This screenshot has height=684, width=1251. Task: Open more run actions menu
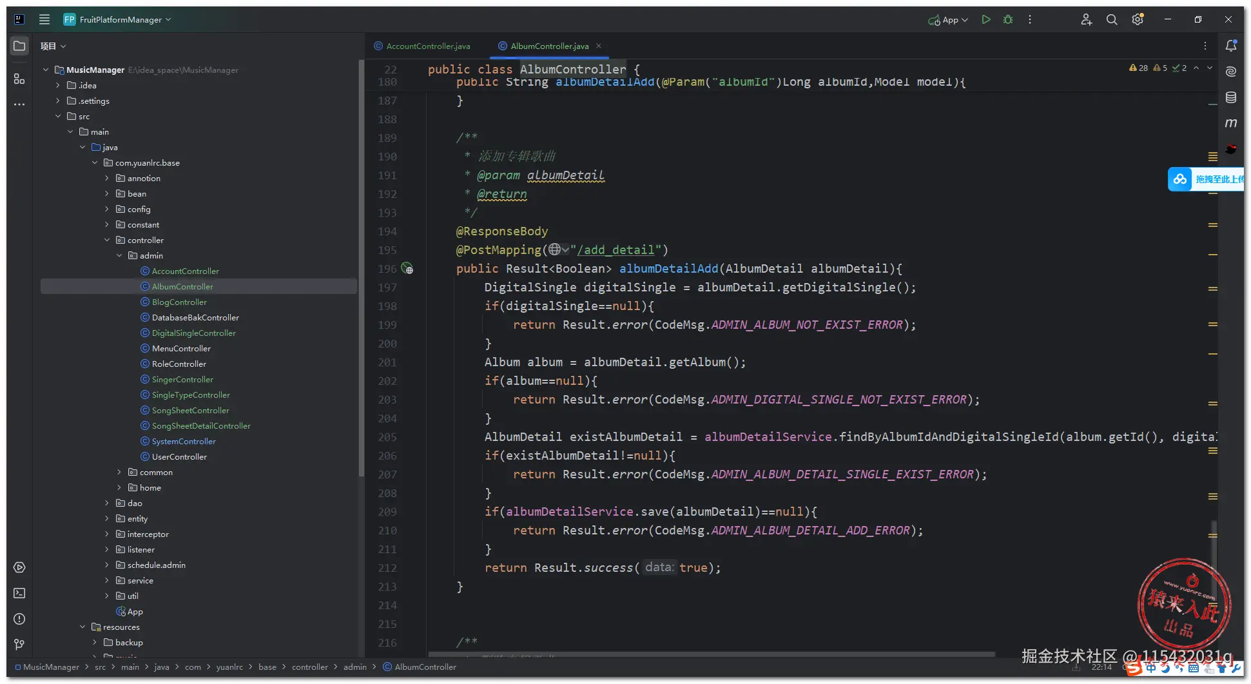click(1030, 19)
